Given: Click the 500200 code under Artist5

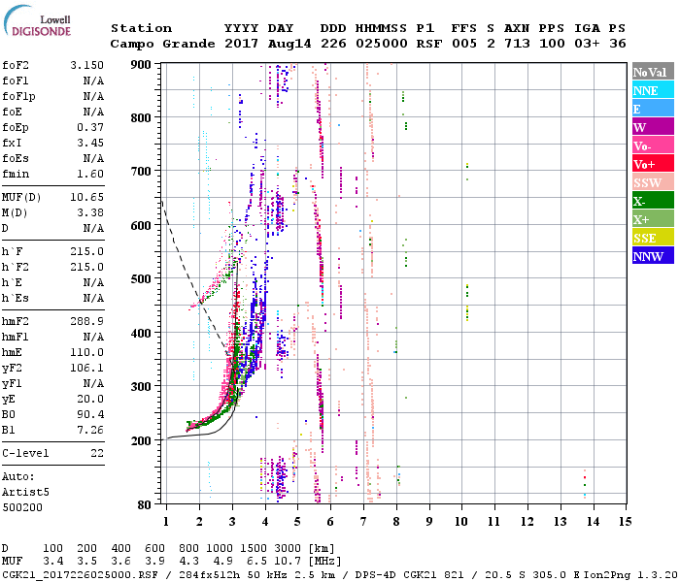Looking at the screenshot, I should pos(22,507).
